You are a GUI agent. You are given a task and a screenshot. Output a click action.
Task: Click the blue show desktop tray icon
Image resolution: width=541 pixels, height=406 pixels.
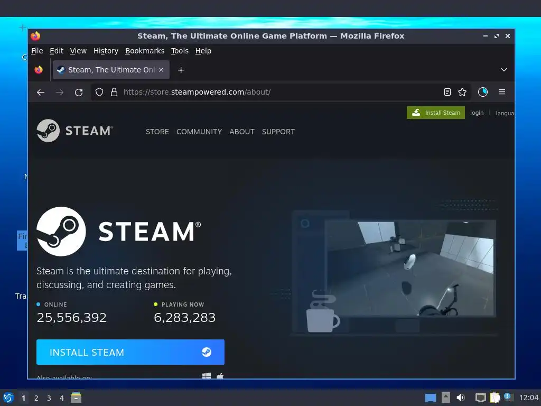coord(430,398)
